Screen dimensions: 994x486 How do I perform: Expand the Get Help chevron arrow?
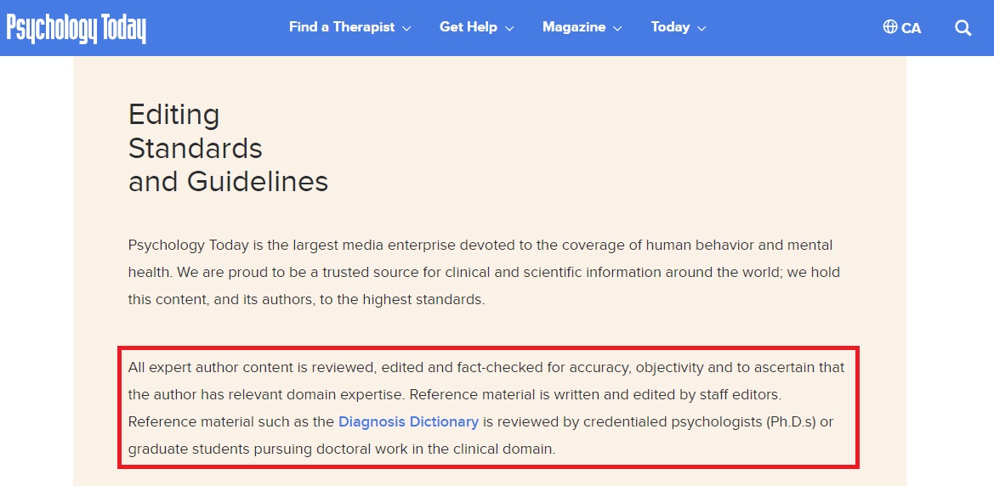click(x=509, y=28)
